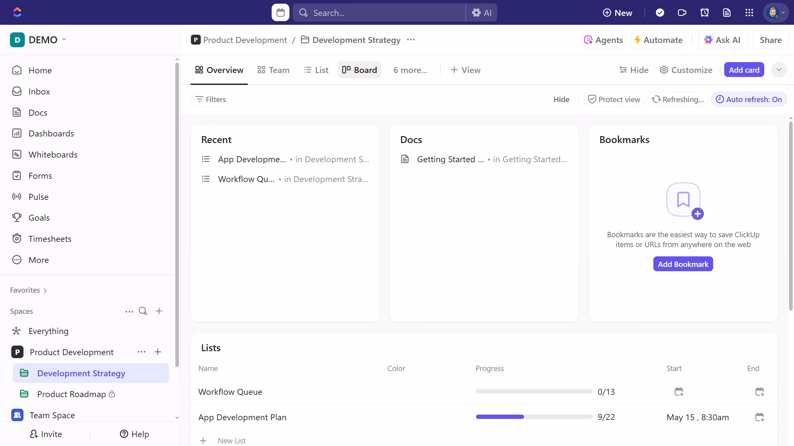Switch to the Overview tab
The height and width of the screenshot is (446, 794).
pyautogui.click(x=219, y=70)
